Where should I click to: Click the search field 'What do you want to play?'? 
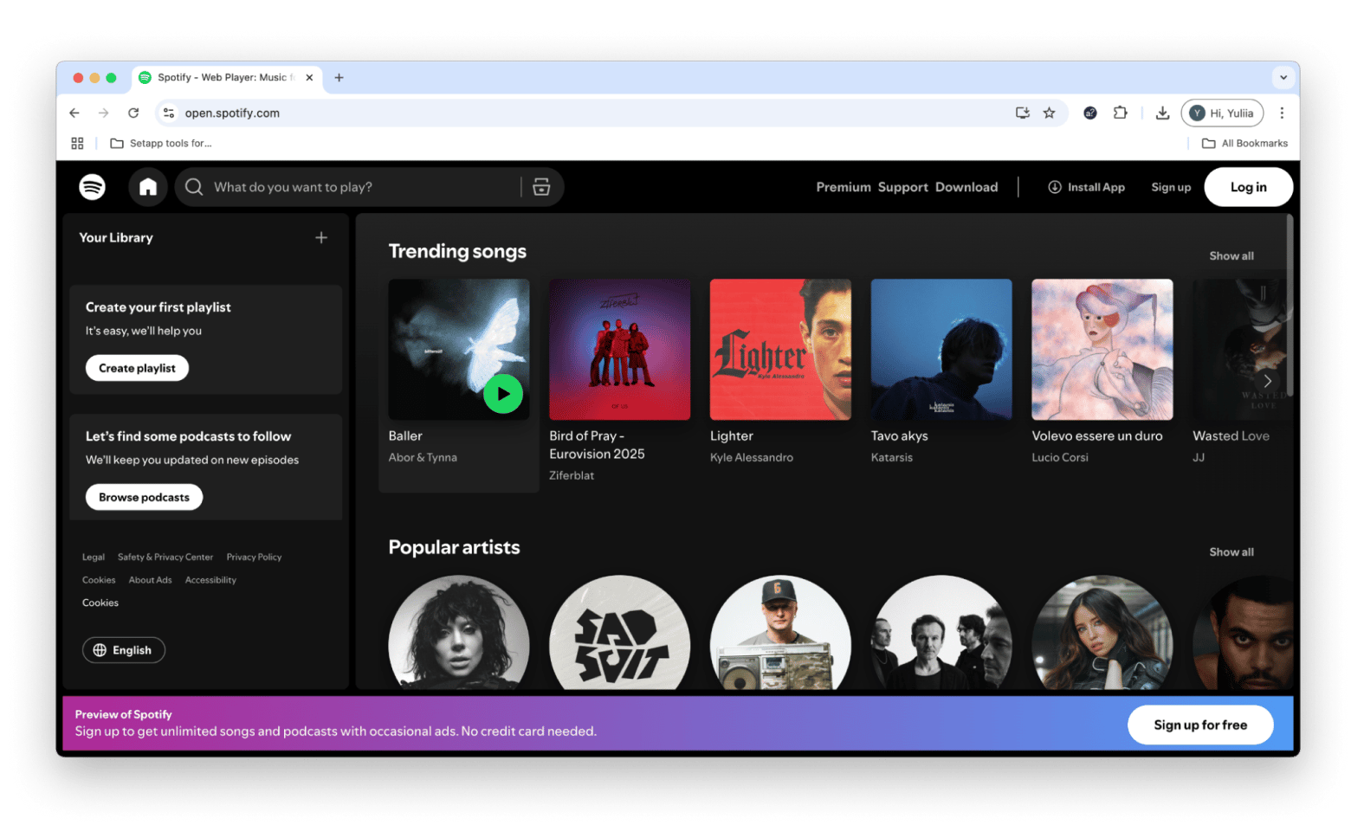[355, 187]
